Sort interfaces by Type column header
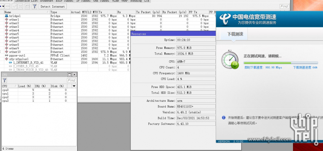Viewport: 323px width, 151px height. pos(60,12)
